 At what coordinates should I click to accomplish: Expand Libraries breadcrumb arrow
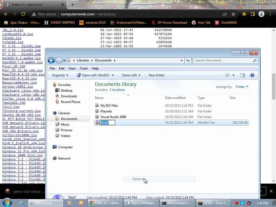point(92,60)
